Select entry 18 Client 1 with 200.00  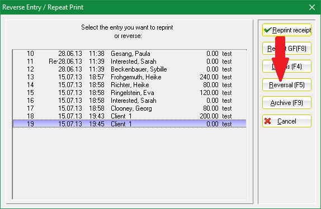pyautogui.click(x=129, y=116)
